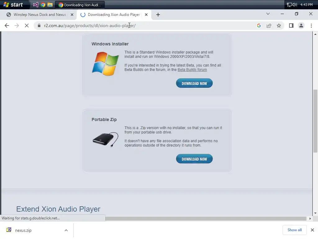The image size is (318, 239).
Task: Share this page icon
Action: 269,26
